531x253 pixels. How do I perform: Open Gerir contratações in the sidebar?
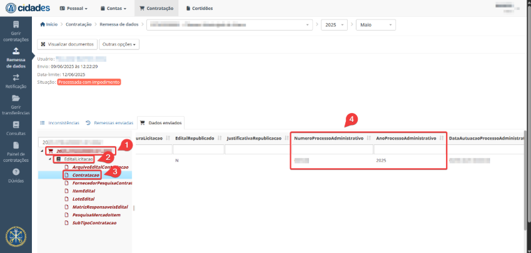point(16,31)
